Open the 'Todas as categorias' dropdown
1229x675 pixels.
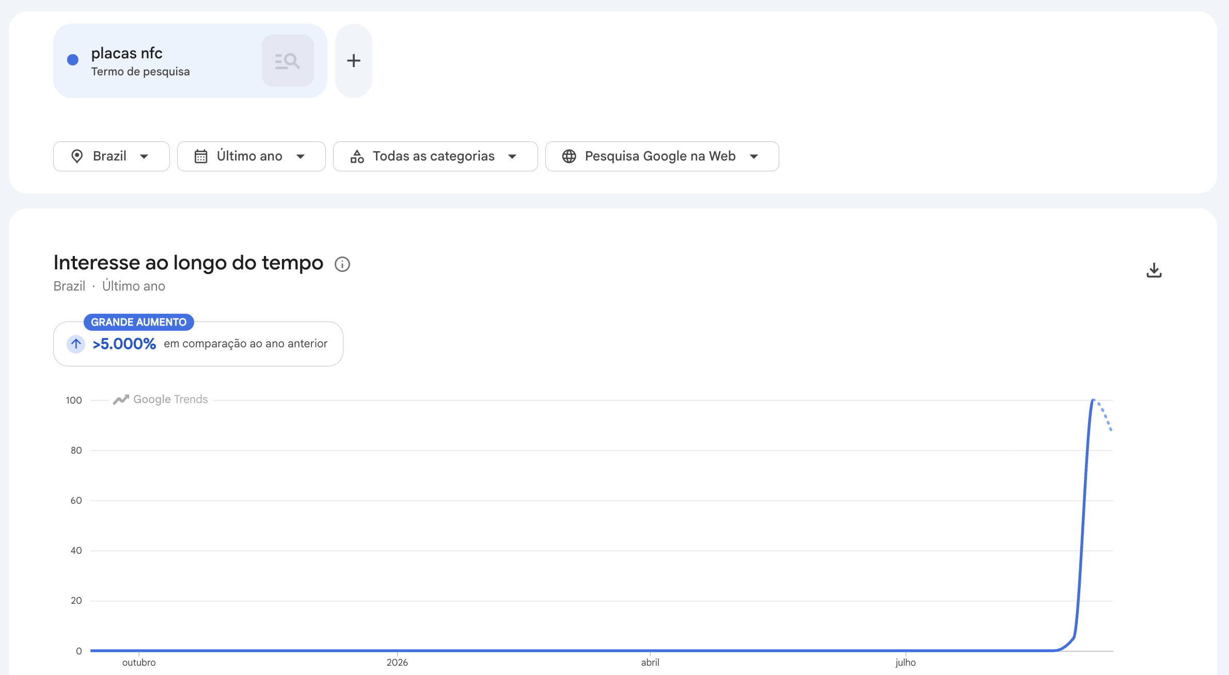tap(435, 156)
